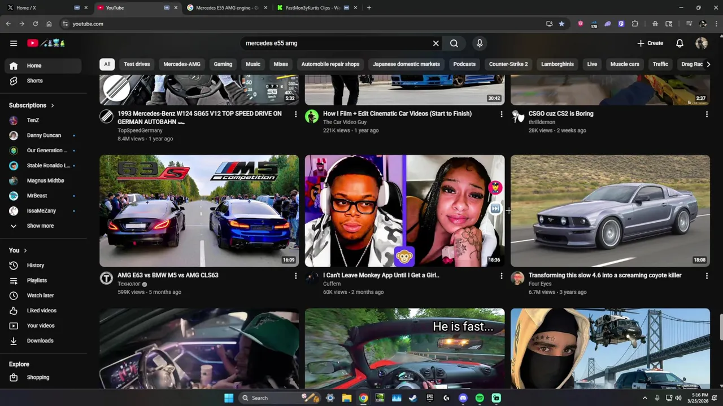This screenshot has height=406, width=723.
Task: Click the address bar URL
Action: [x=88, y=24]
